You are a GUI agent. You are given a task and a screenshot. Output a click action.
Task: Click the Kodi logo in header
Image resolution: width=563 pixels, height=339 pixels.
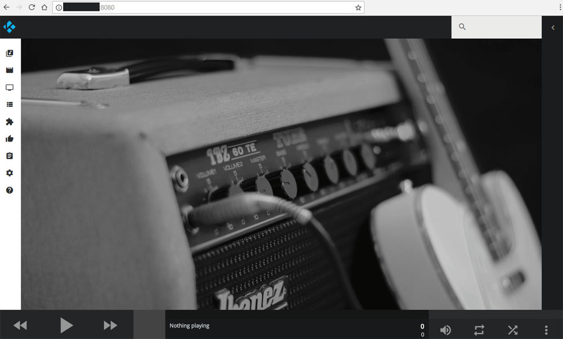pos(10,27)
